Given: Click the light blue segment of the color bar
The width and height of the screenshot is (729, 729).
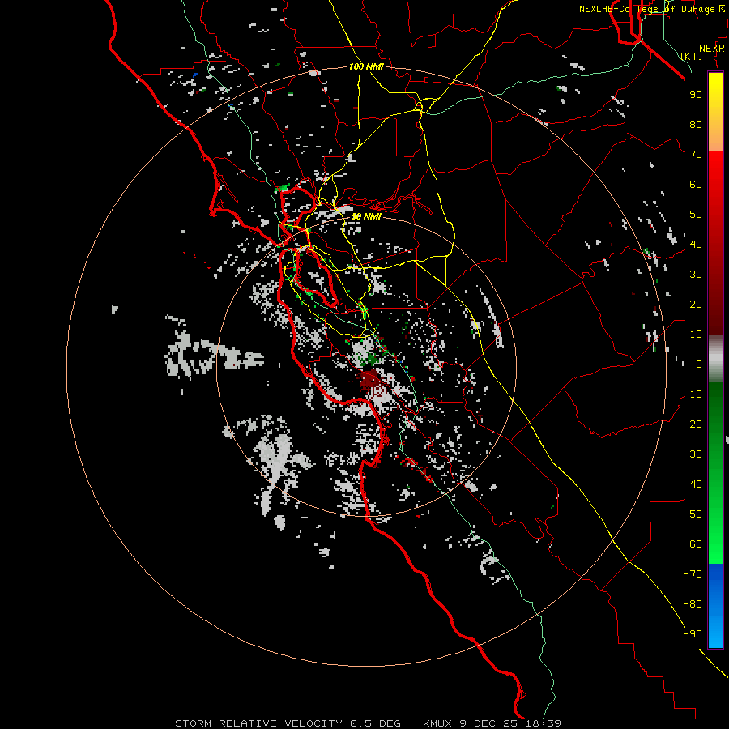Looking at the screenshot, I should click(715, 633).
